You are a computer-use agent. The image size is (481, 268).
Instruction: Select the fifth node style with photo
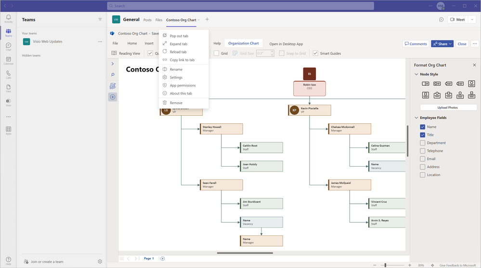(x=471, y=84)
